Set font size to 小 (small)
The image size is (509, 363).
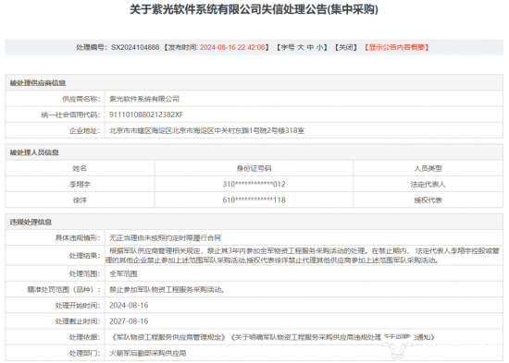pyautogui.click(x=319, y=47)
